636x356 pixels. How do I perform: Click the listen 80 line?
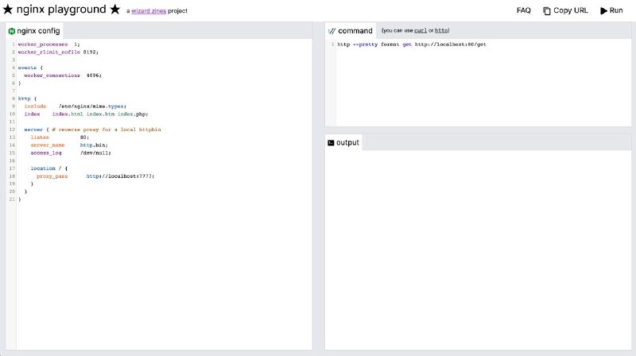point(60,137)
